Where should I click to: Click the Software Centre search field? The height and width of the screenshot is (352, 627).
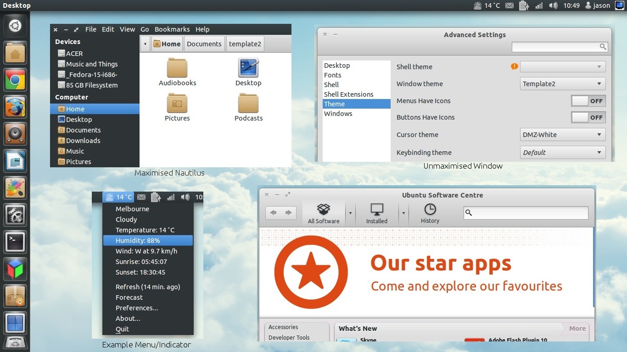(526, 213)
